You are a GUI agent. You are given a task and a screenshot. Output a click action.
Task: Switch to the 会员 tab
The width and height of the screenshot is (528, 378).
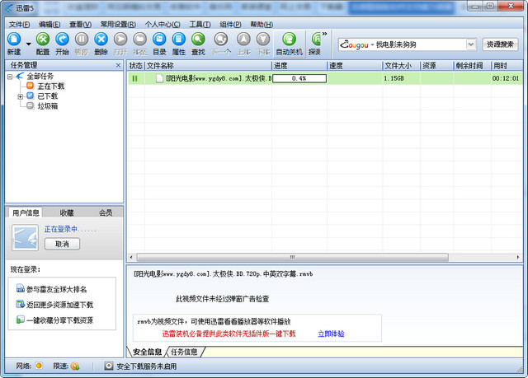(x=106, y=212)
